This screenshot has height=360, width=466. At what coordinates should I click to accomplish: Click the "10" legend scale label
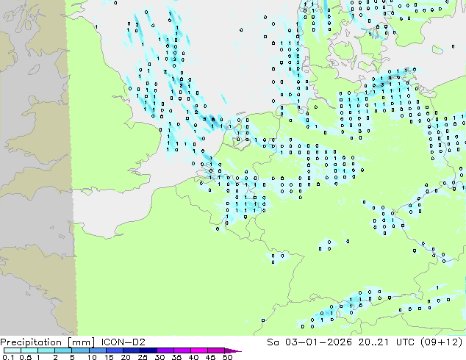click(x=92, y=357)
